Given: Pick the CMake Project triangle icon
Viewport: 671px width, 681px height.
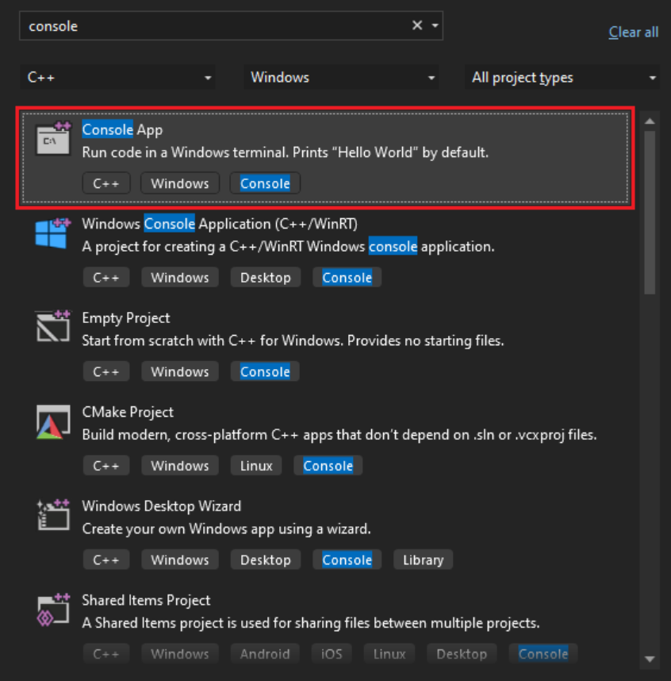Looking at the screenshot, I should (x=53, y=421).
